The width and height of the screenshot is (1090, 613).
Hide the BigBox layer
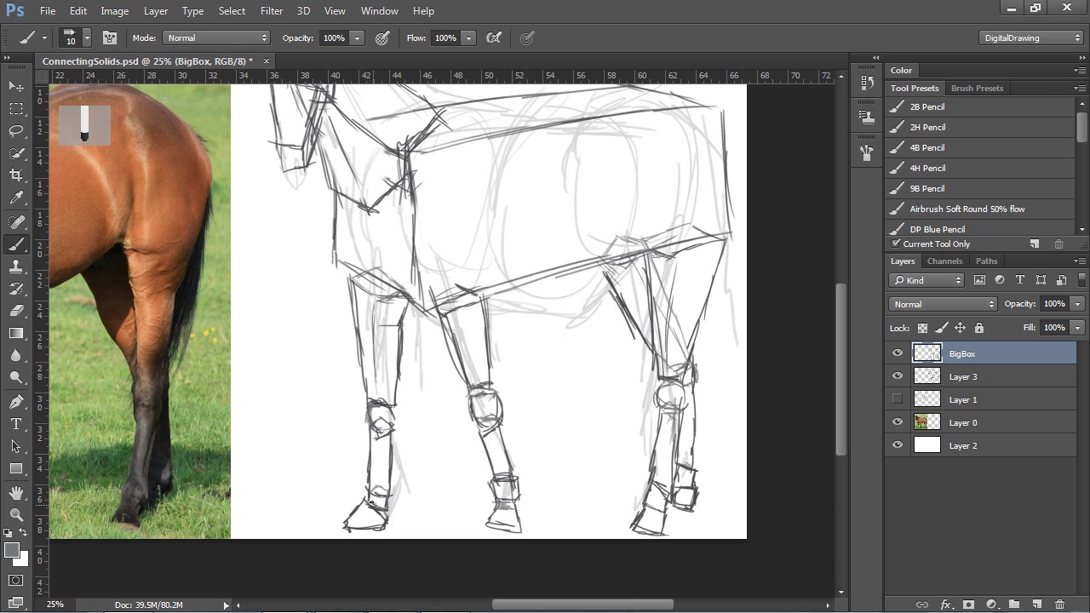898,353
